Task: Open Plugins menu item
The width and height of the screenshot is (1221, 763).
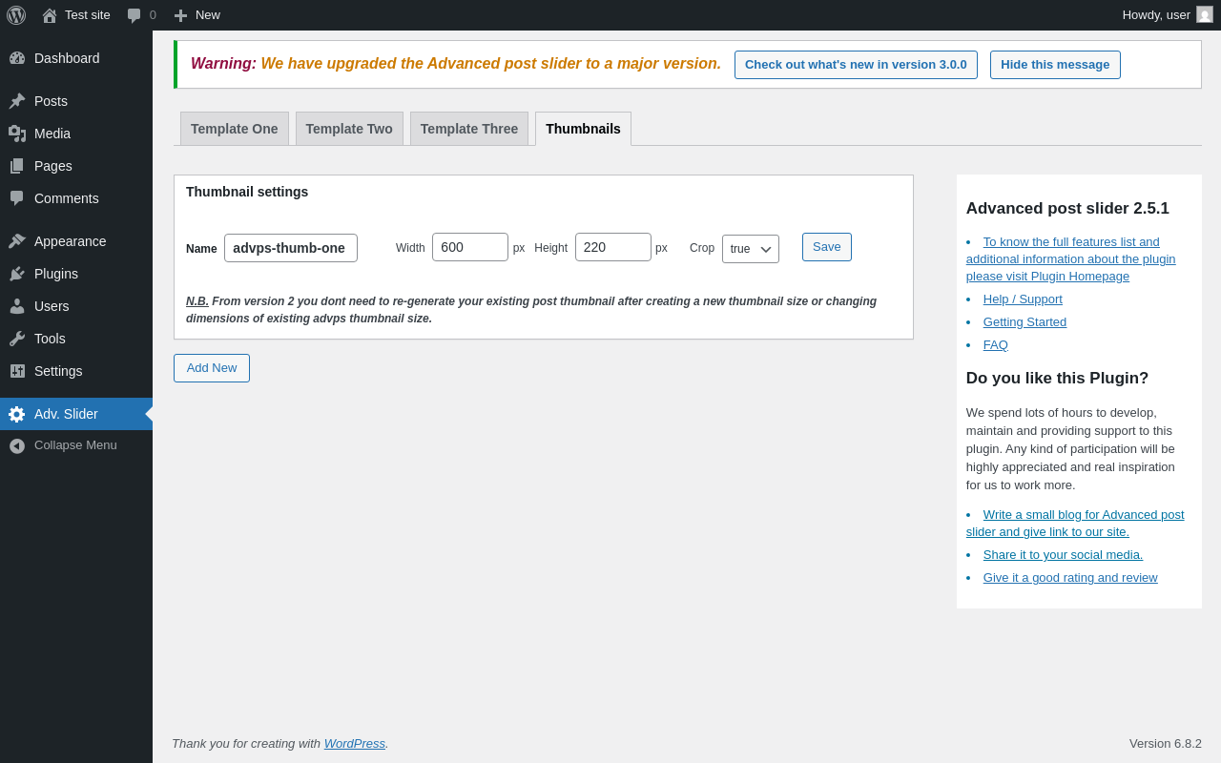Action: click(76, 274)
